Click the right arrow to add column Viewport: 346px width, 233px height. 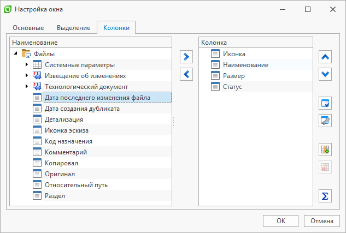click(186, 57)
